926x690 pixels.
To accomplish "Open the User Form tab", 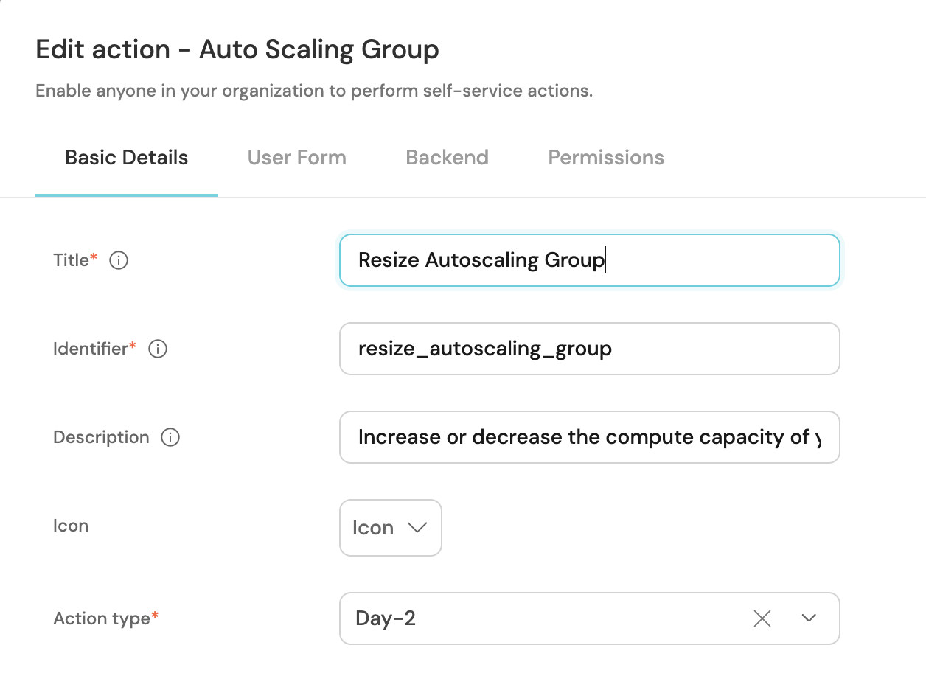I will [296, 158].
